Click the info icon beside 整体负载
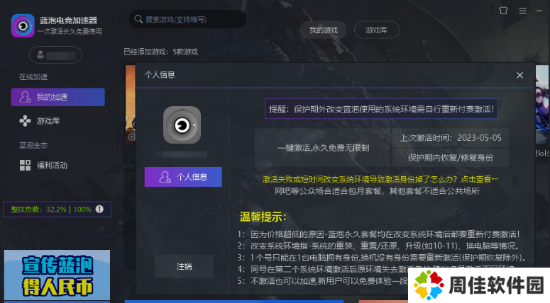 pos(99,210)
